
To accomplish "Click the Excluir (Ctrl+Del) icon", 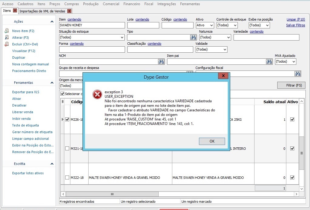I will click(7, 44).
